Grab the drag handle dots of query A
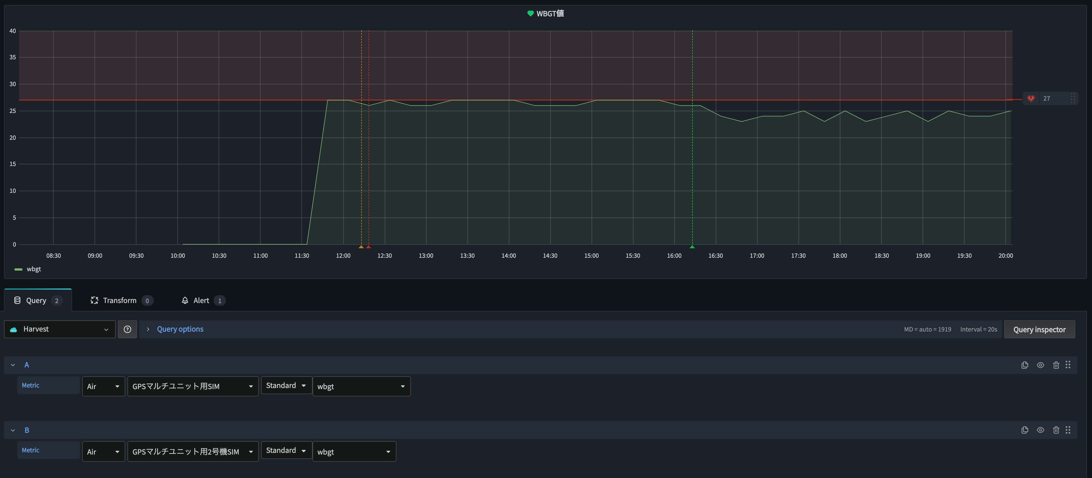1092x478 pixels. (x=1068, y=365)
